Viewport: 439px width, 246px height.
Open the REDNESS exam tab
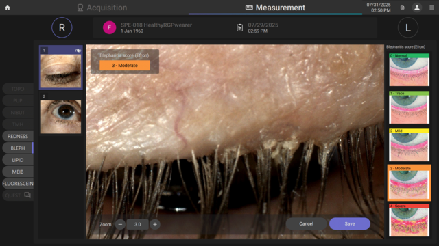[18, 136]
